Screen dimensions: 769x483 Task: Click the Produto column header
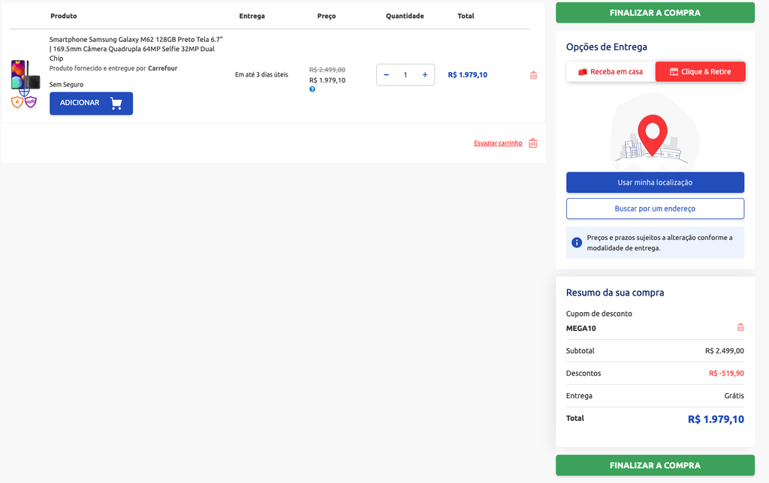click(64, 16)
